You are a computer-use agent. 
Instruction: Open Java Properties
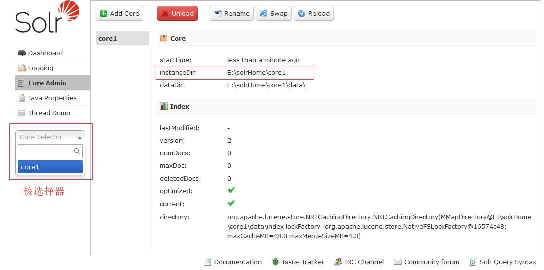pyautogui.click(x=53, y=98)
